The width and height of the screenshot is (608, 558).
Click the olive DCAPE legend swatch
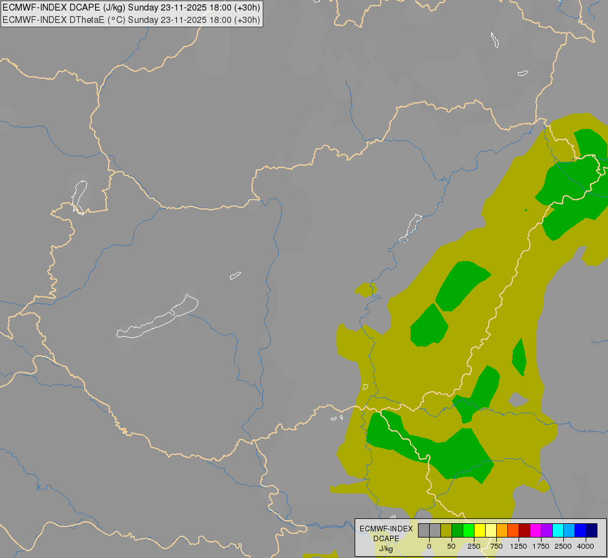(446, 530)
